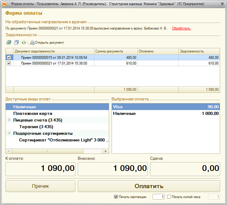Collapse the Лицевые счета group
The height and width of the screenshot is (205, 227).
coord(9,120)
